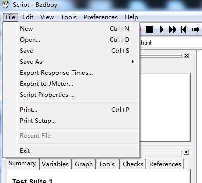202x183 pixels.
Task: Click the Badboy app icon in title bar
Action: tap(6, 4)
